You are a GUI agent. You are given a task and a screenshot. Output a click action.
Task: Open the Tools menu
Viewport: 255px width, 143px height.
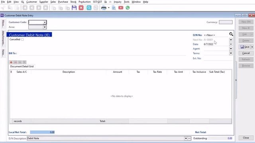[x=127, y=2]
